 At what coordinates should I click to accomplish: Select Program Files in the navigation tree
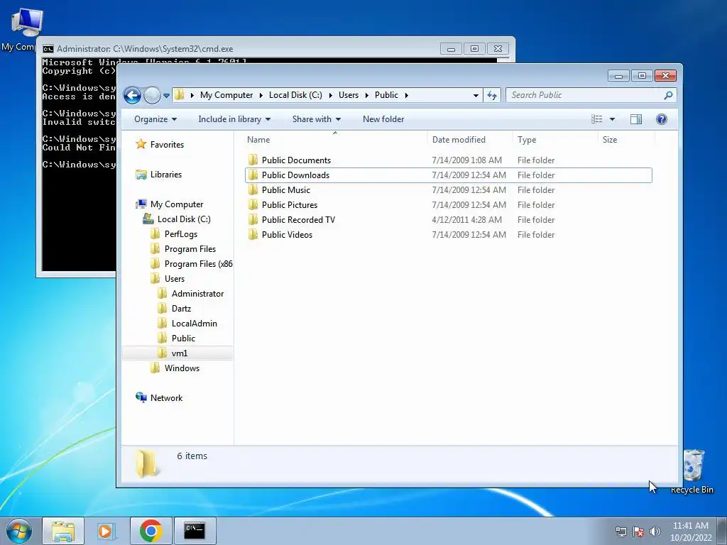pyautogui.click(x=184, y=249)
